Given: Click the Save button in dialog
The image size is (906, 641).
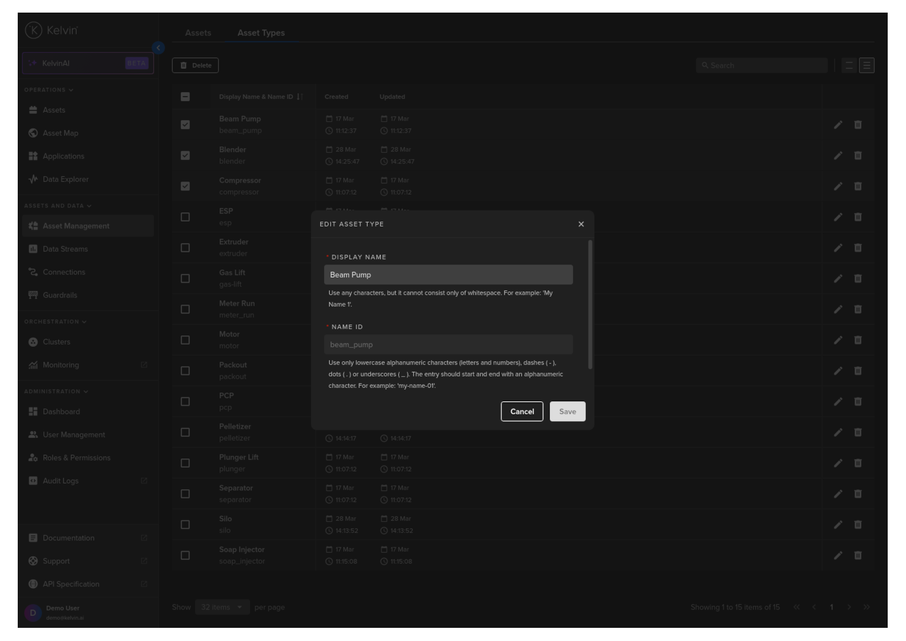Looking at the screenshot, I should click(567, 411).
